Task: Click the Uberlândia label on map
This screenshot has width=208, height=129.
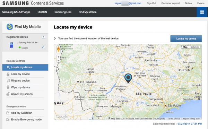Action: (x=150, y=60)
